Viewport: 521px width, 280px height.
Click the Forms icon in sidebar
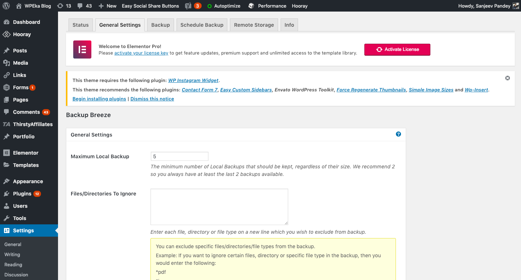7,87
